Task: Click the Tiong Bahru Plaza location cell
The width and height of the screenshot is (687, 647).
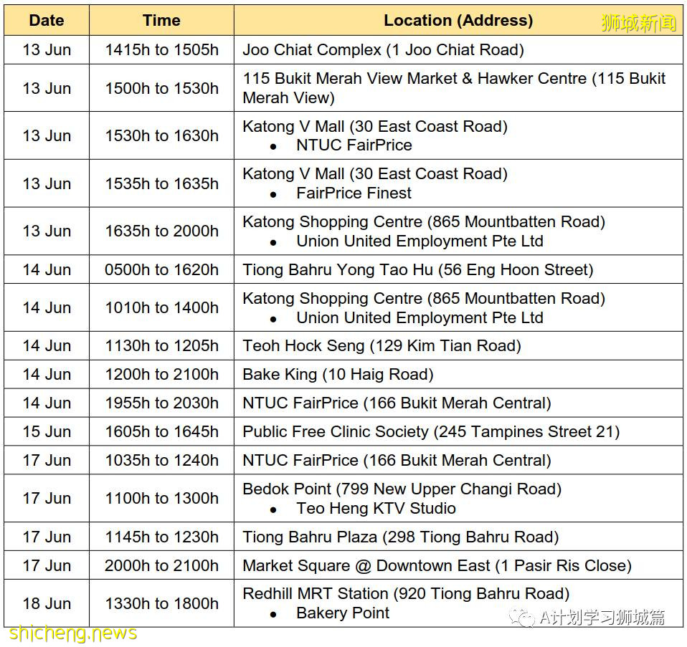Action: 400,537
